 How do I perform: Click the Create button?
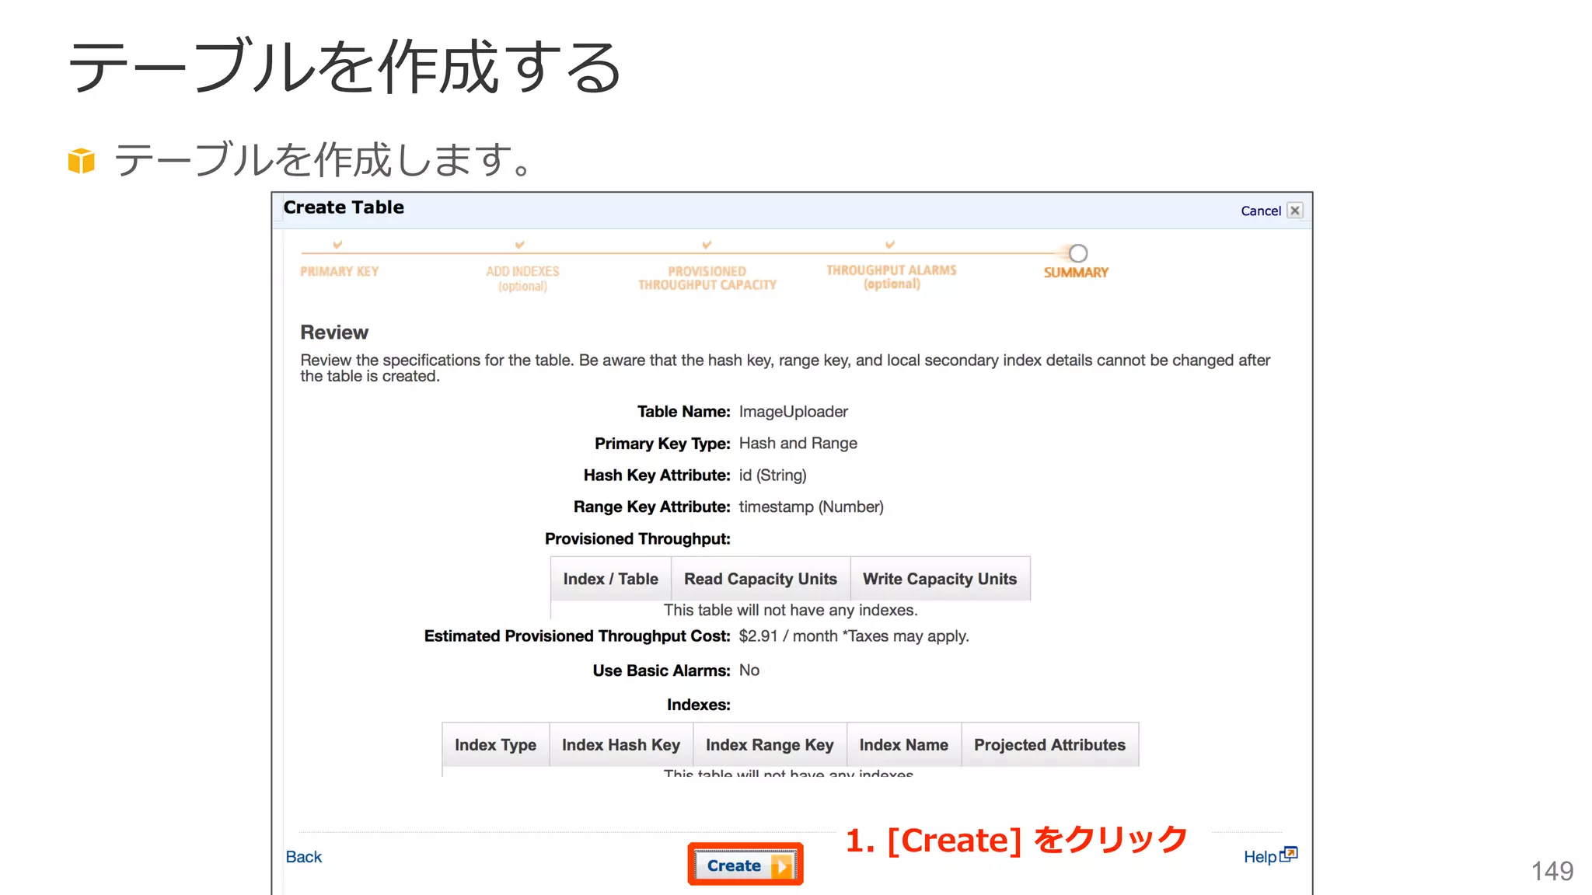745,865
